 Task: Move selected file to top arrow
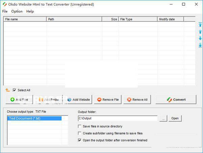(x=200, y=24)
